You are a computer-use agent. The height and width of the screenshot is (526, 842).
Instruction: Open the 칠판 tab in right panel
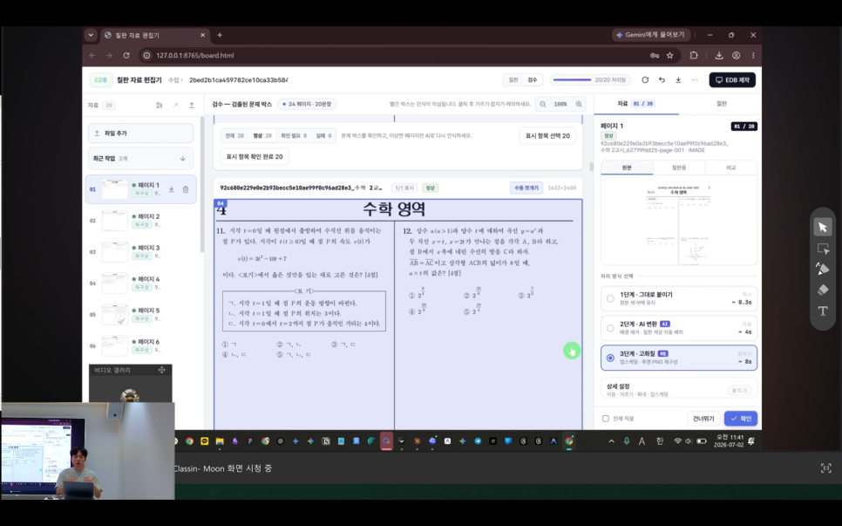tap(721, 104)
